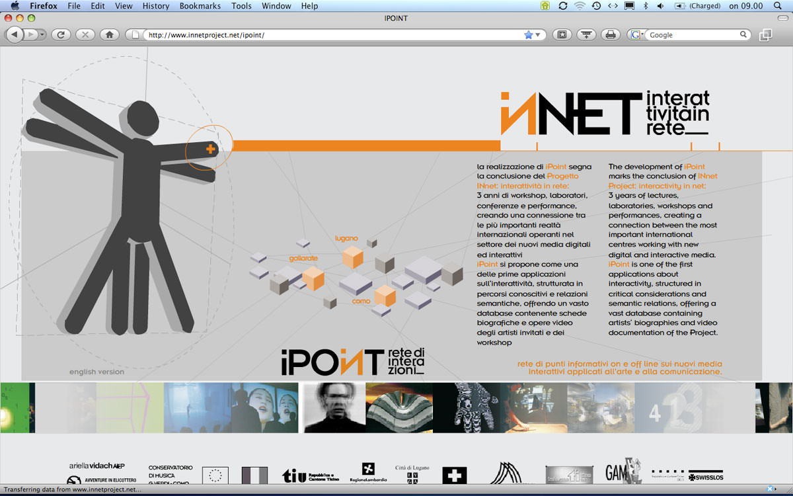The width and height of the screenshot is (793, 496).
Task: Click the iPOINT rete di interazioni logo
Action: 352,361
